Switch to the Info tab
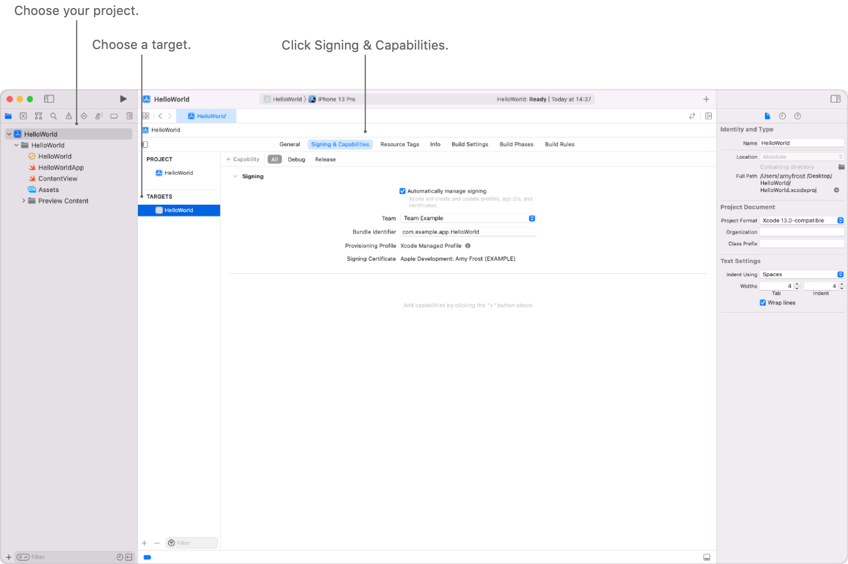Screen dimensions: 848x564 coord(435,144)
